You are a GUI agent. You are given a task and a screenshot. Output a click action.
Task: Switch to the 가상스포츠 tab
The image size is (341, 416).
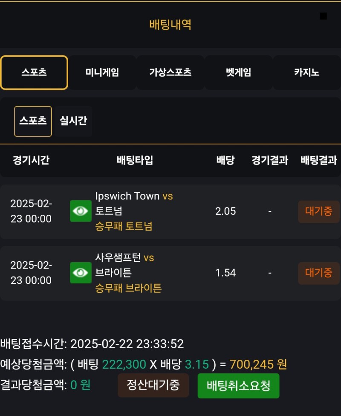pos(170,72)
